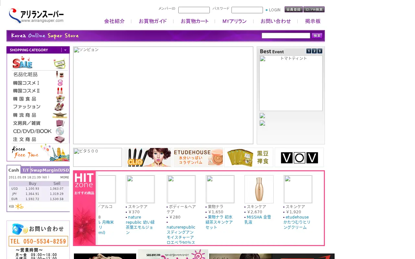Screen dimensions: 415x259
Task: Open the KB bank logo
Action: coord(16,207)
